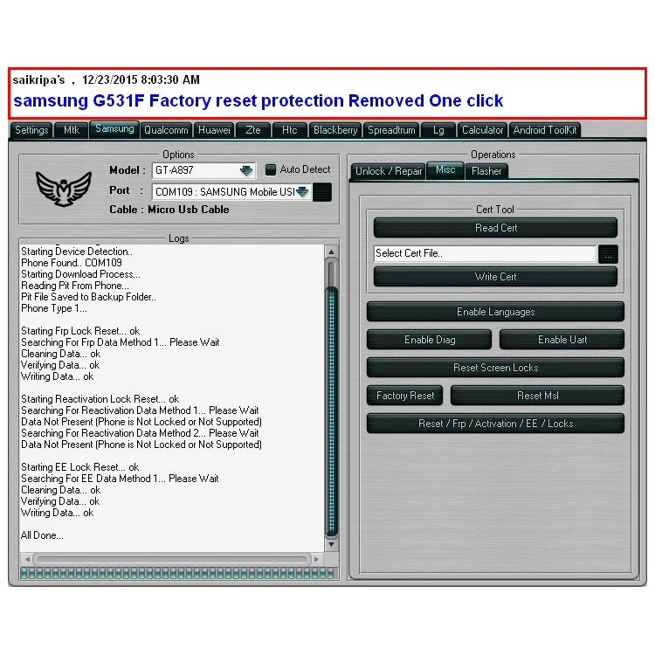Click 'Starting EE Lock Reset... ok' line
The width and height of the screenshot is (655, 655).
pos(79,467)
